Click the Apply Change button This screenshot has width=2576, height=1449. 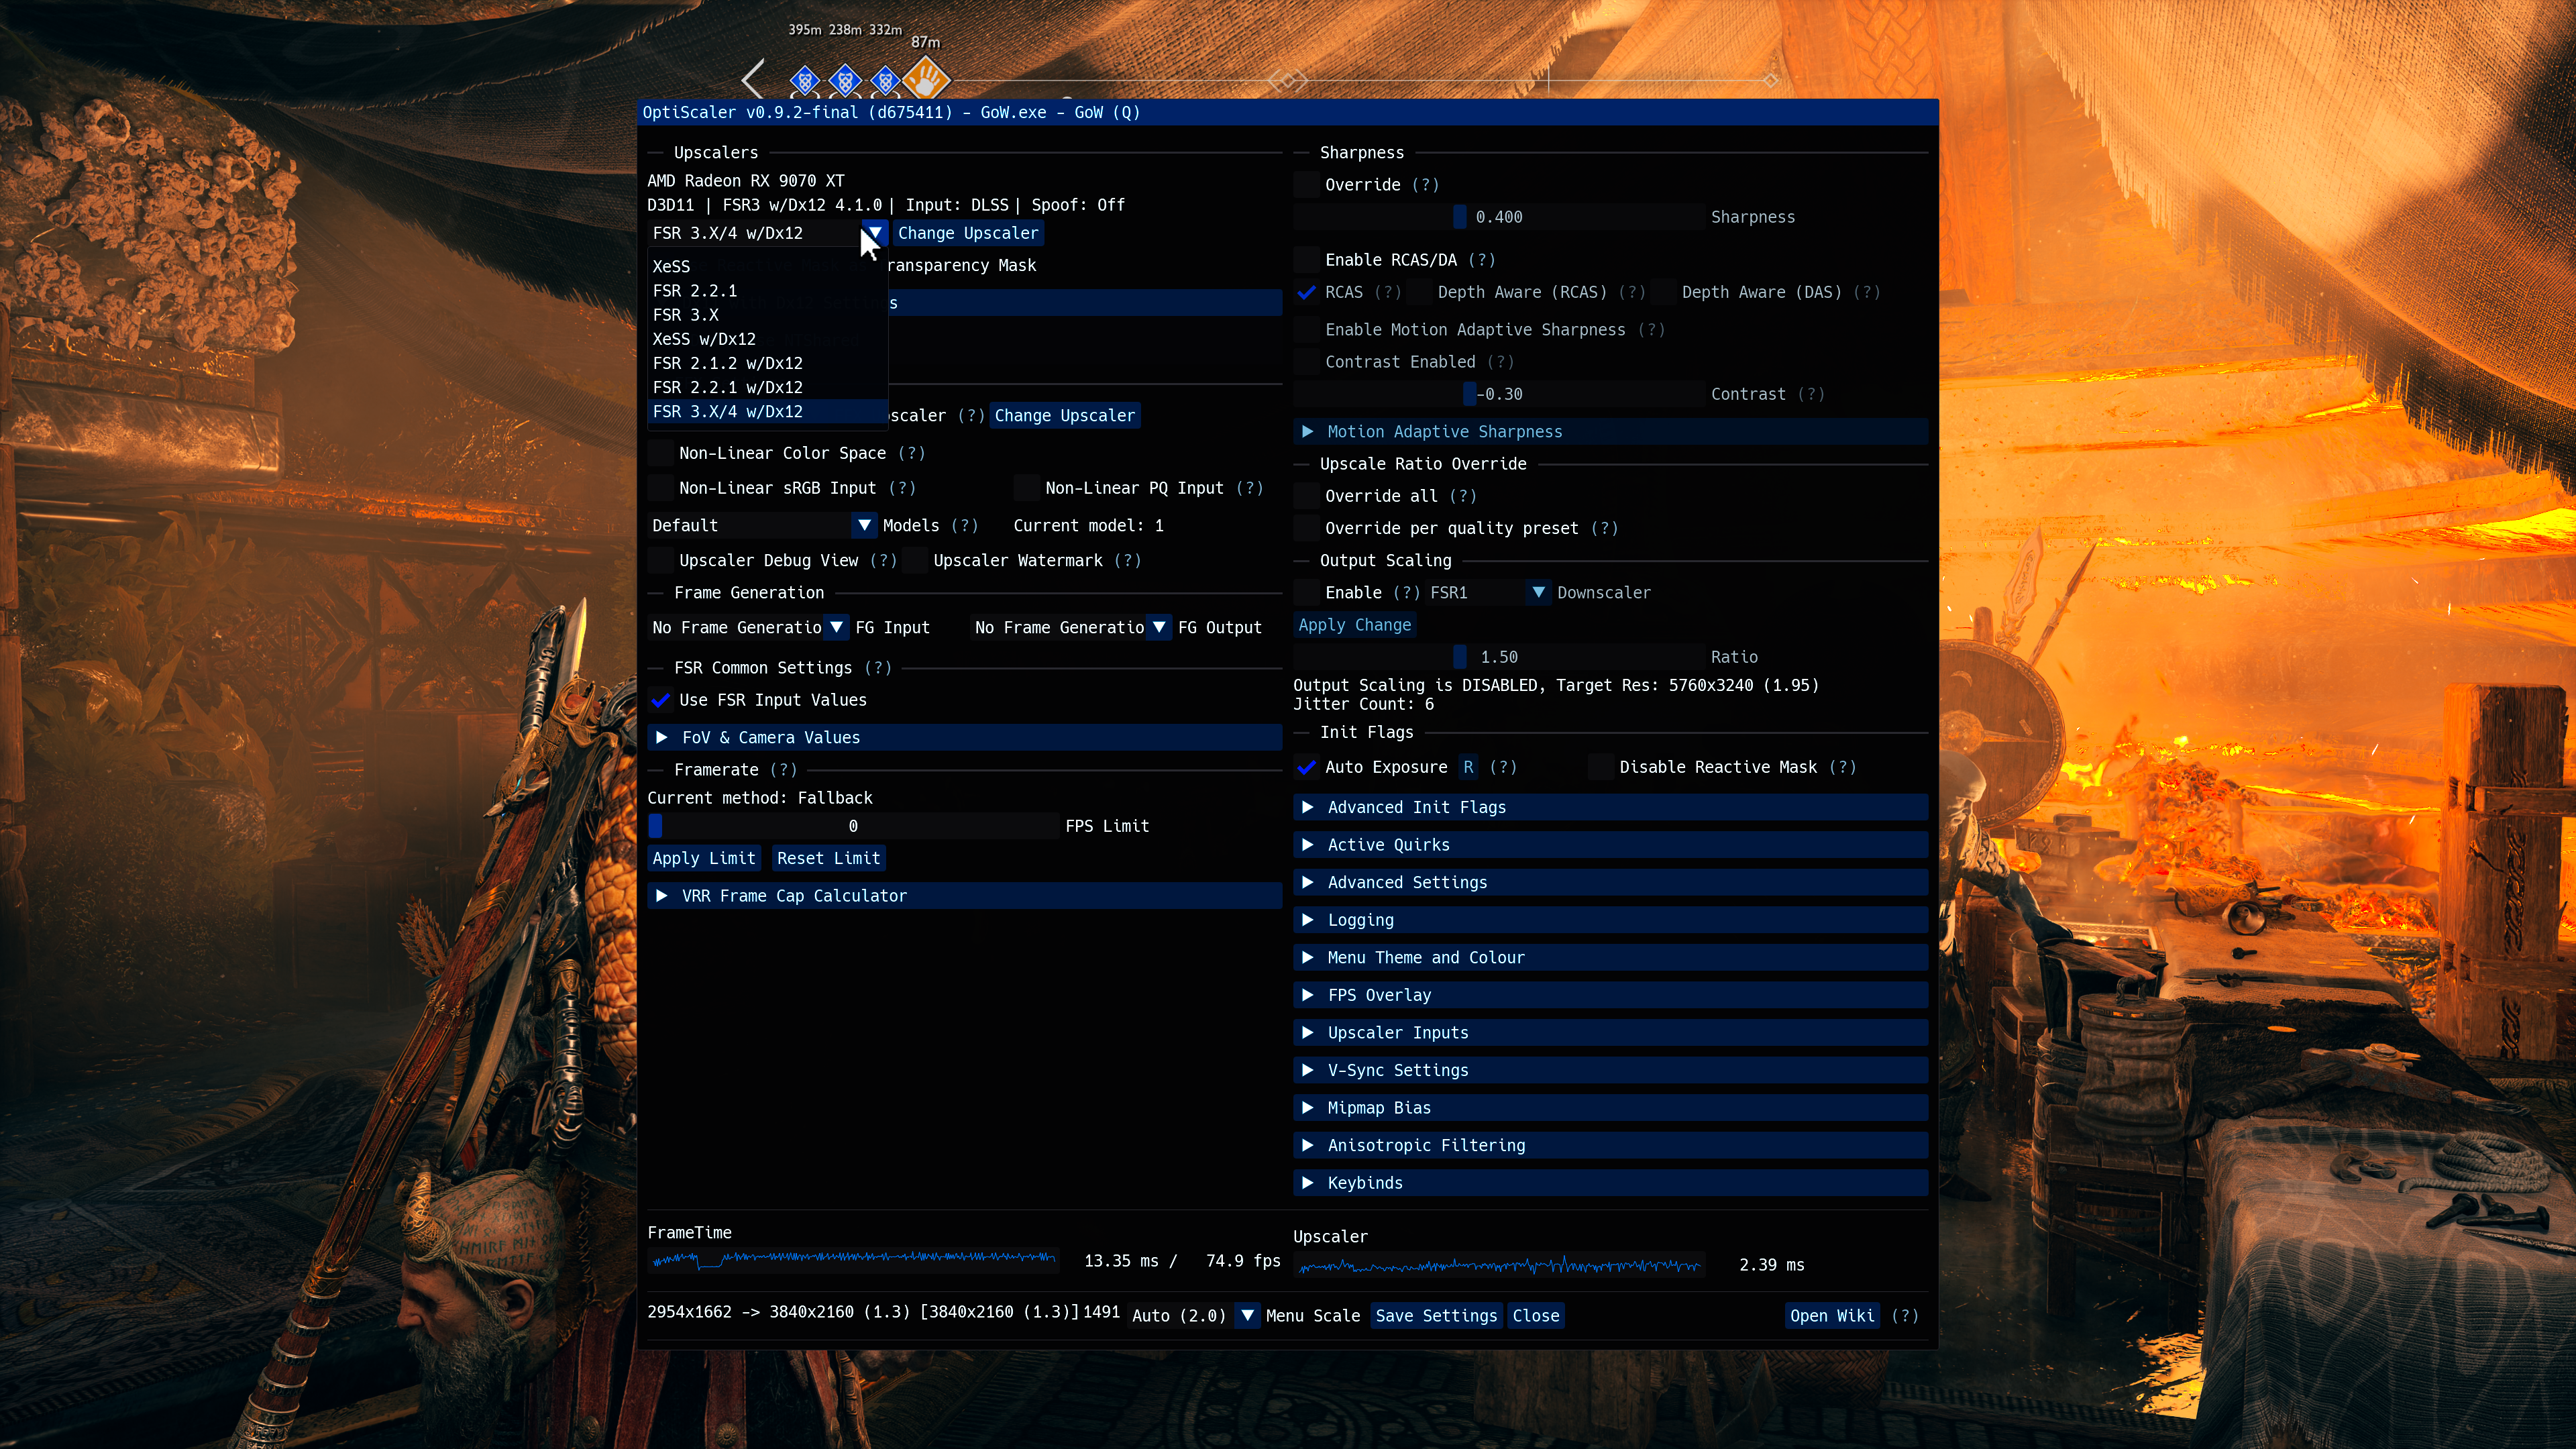[1355, 625]
